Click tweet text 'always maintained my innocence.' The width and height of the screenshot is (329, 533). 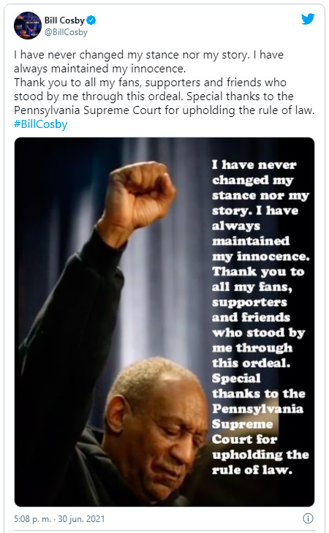100,69
